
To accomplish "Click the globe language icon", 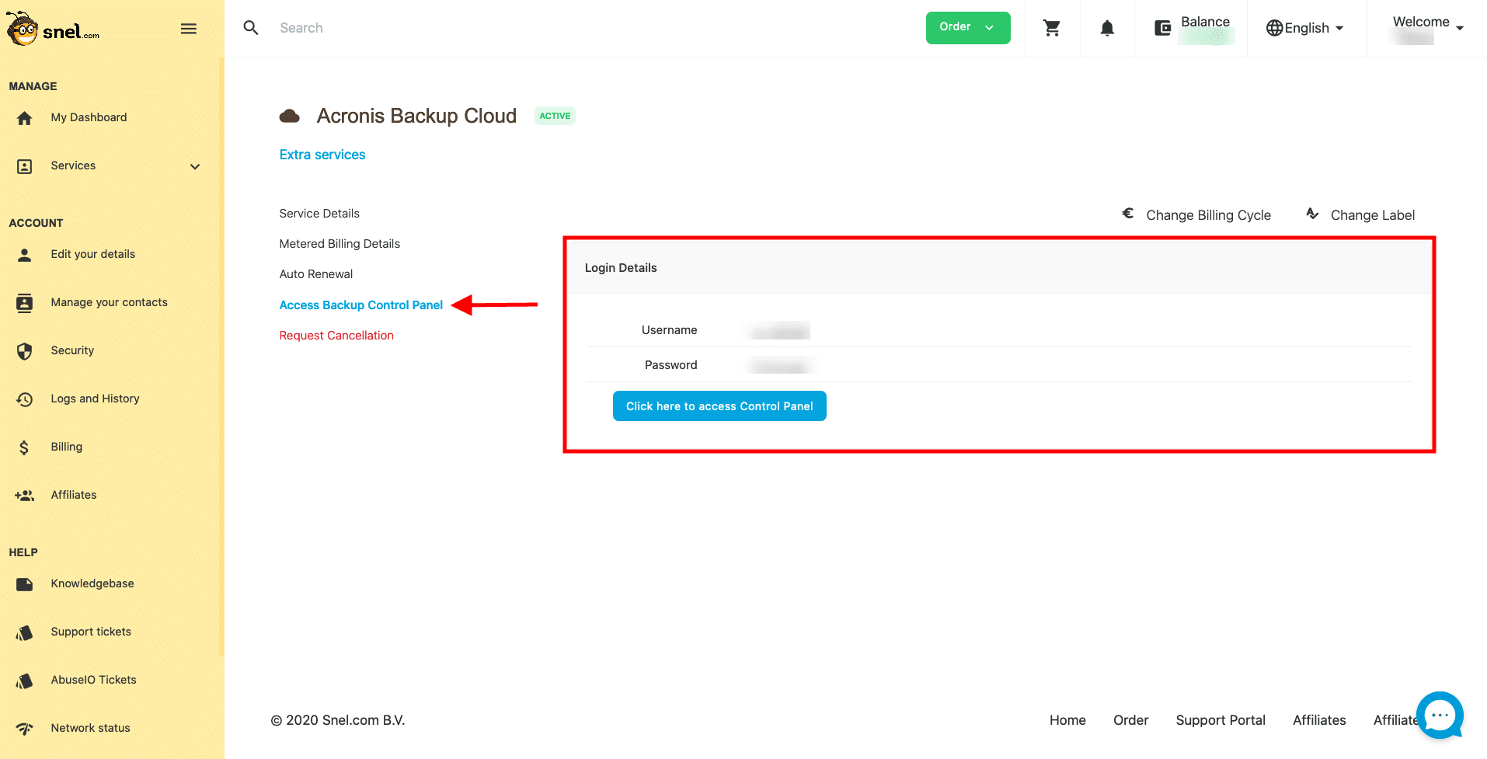I will tap(1274, 28).
